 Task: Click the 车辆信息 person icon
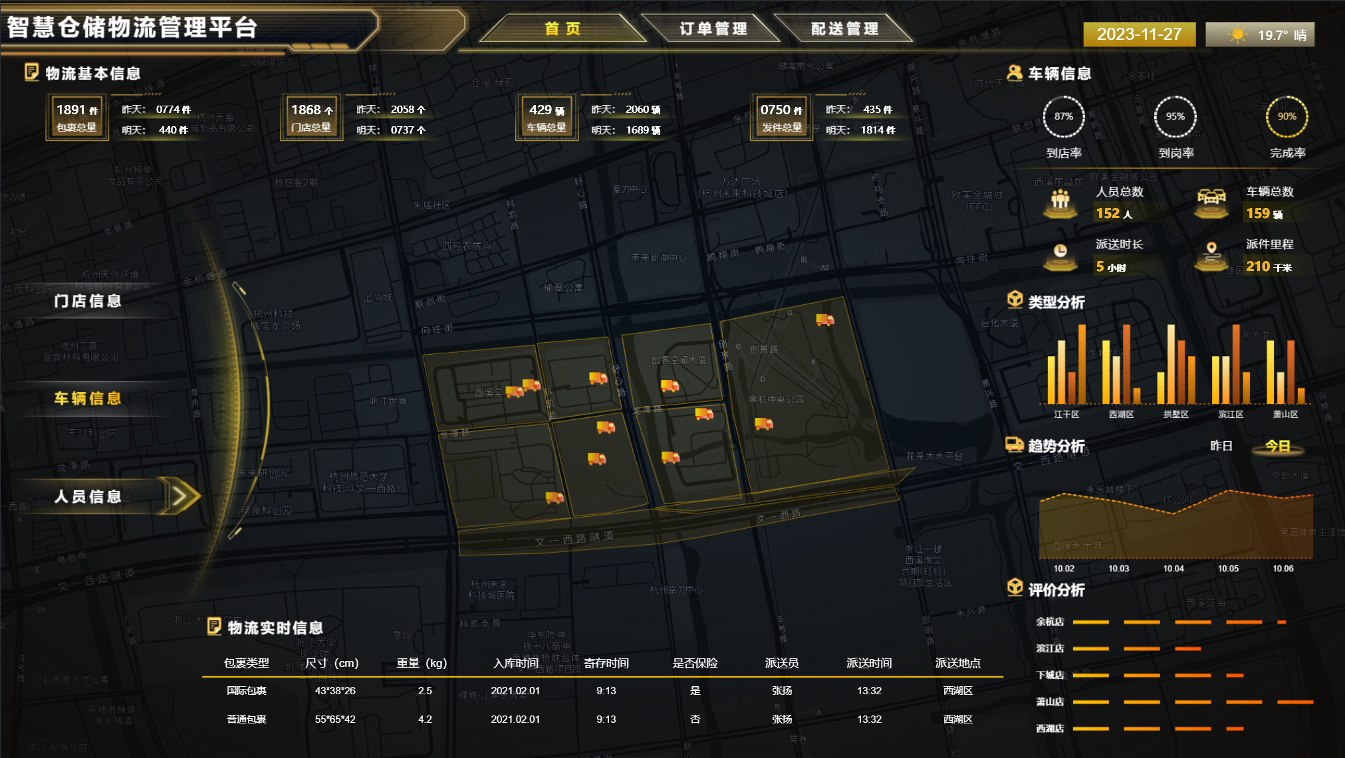(x=1014, y=72)
